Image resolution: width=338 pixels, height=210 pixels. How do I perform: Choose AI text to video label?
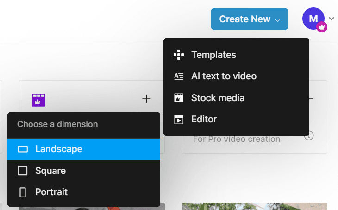click(224, 76)
